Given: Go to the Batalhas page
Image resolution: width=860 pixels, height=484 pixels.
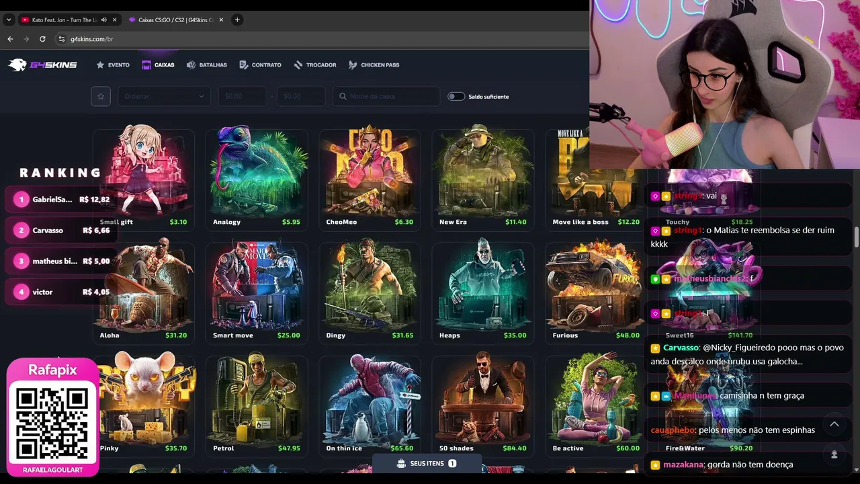Looking at the screenshot, I should pyautogui.click(x=207, y=65).
